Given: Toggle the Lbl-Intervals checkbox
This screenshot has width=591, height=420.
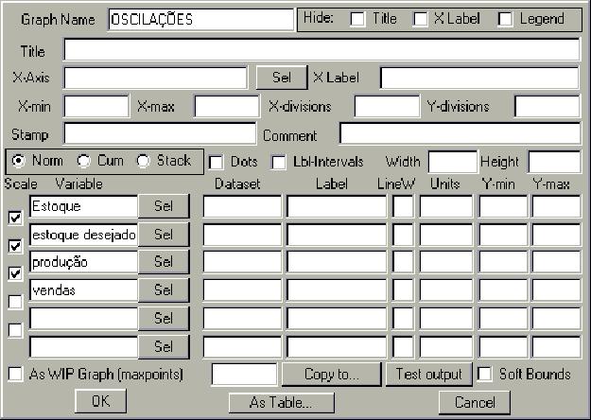Looking at the screenshot, I should click(279, 162).
